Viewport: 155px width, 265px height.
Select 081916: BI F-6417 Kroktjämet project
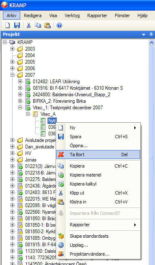click(x=77, y=88)
